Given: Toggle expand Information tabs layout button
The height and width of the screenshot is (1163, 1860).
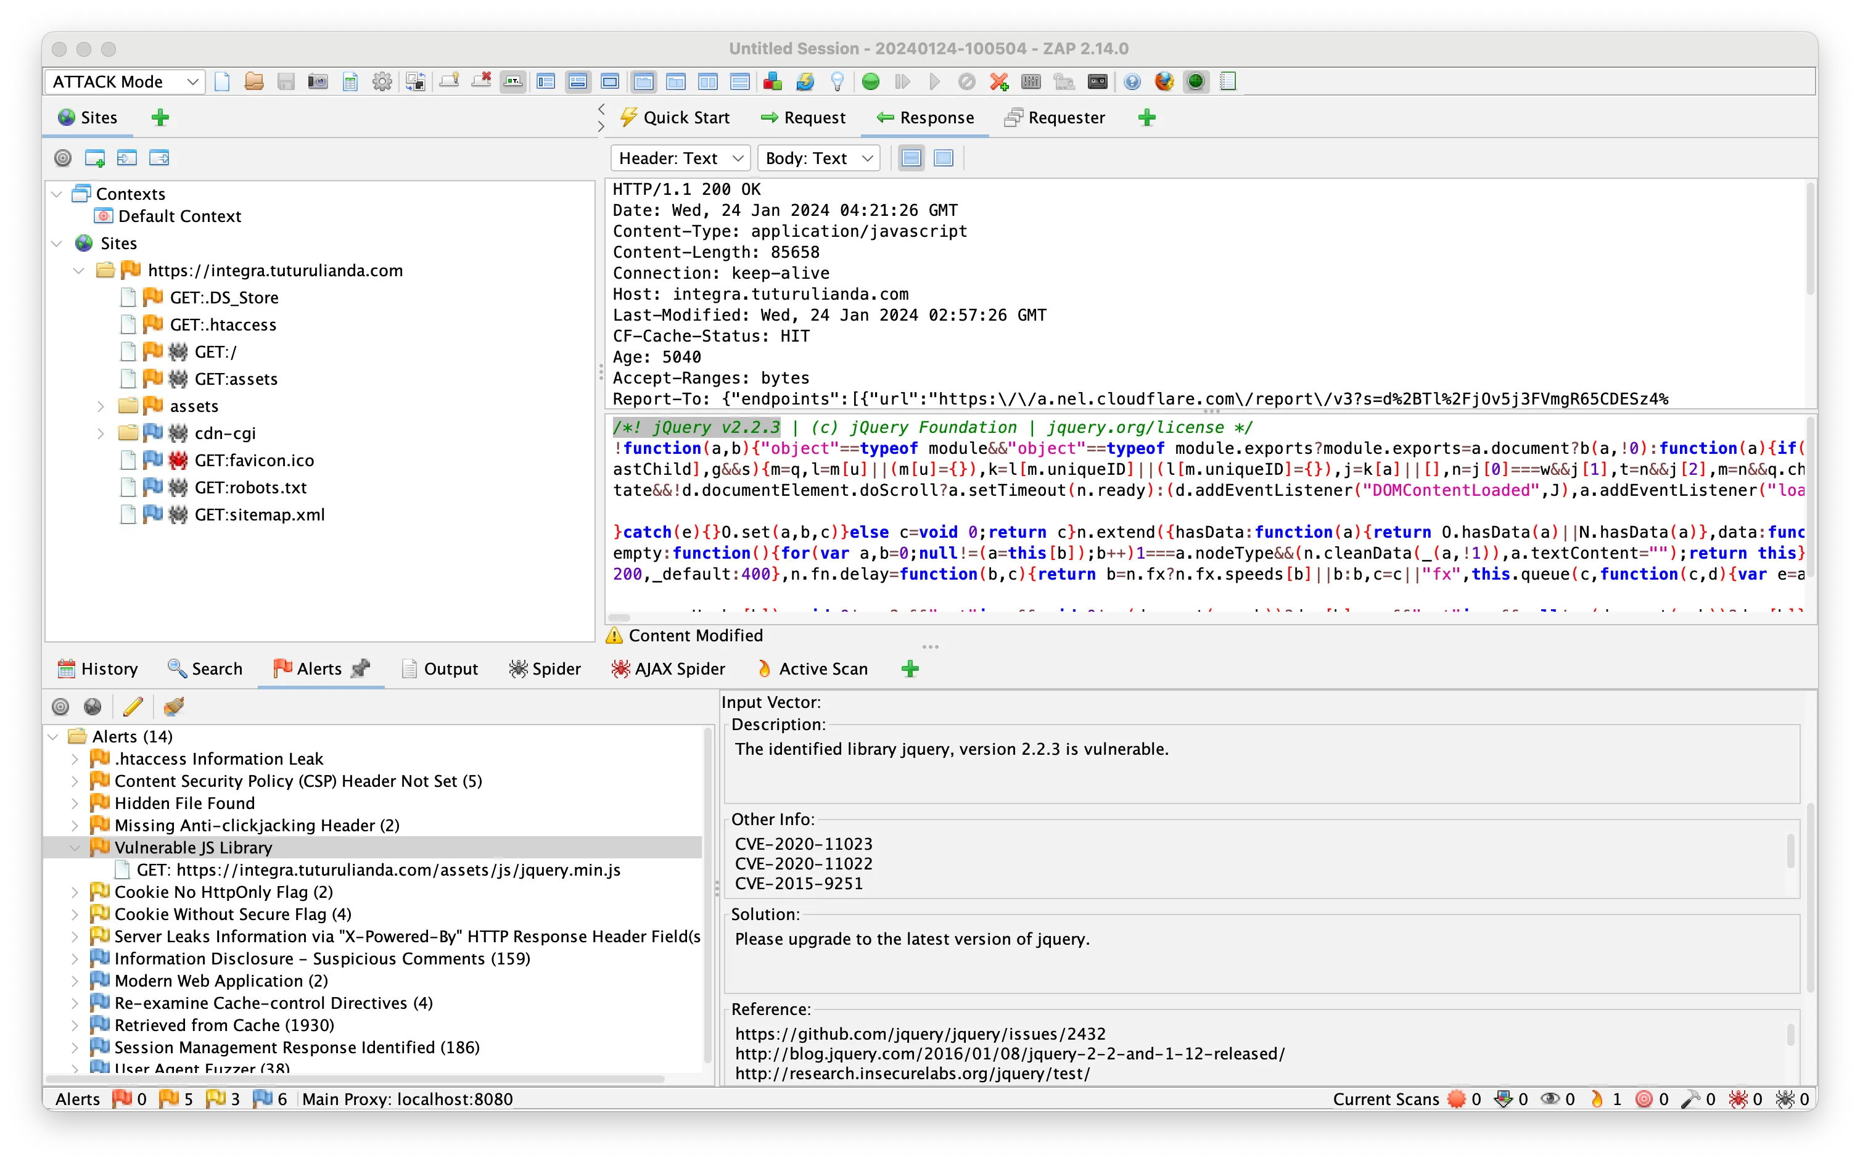Looking at the screenshot, I should coord(578,81).
